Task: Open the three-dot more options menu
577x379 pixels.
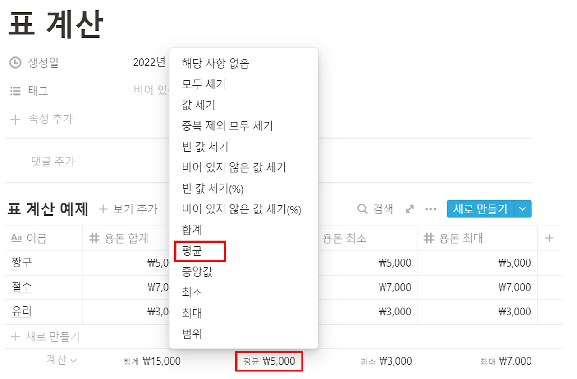Action: [x=430, y=209]
